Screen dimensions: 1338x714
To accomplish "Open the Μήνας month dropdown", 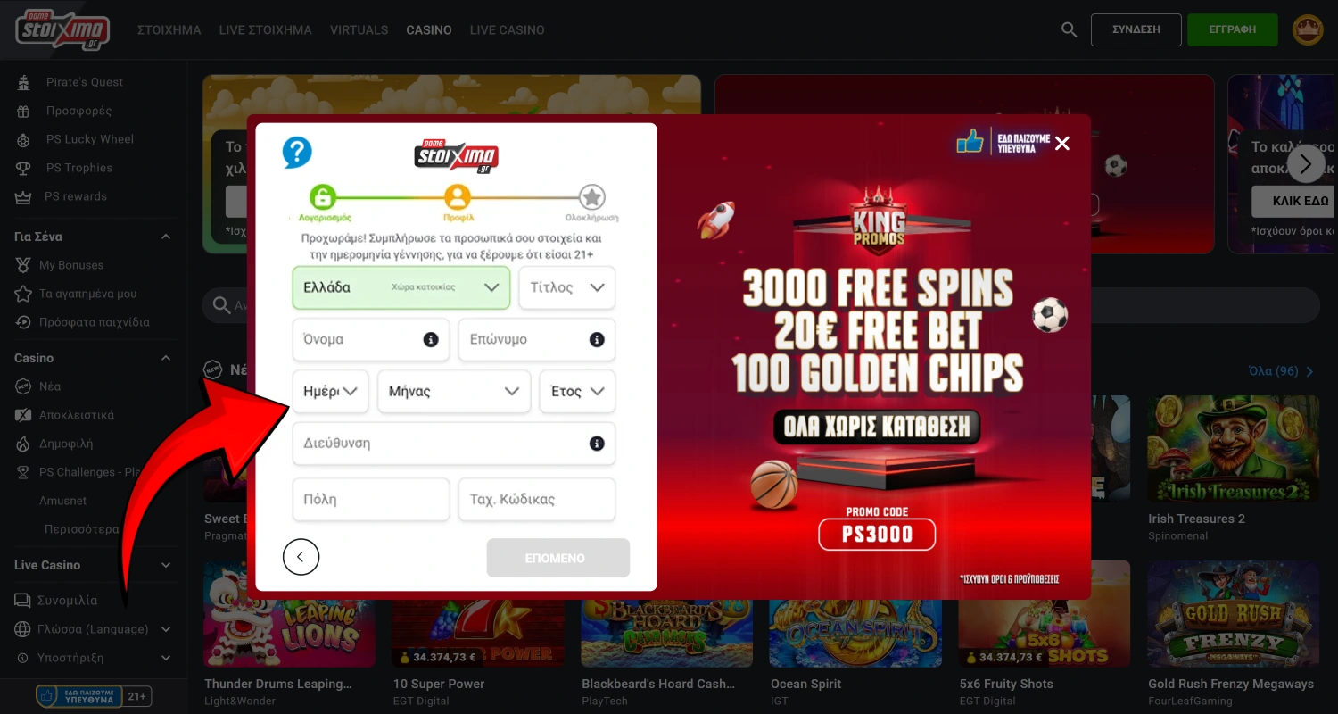I will click(454, 391).
